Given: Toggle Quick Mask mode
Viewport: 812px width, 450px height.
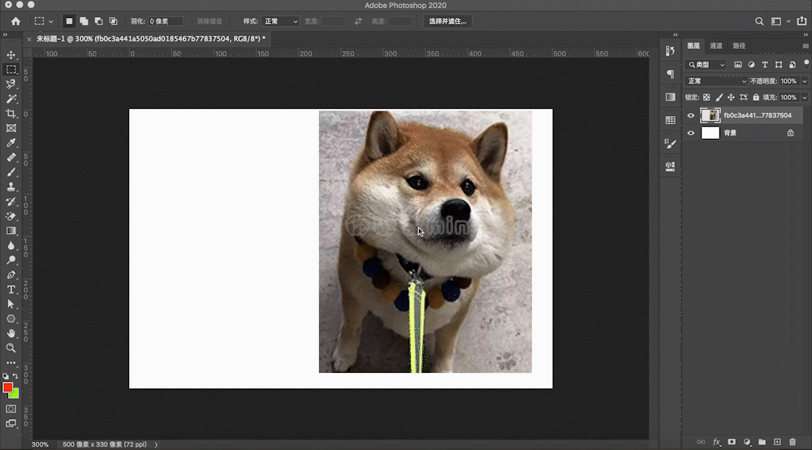Looking at the screenshot, I should tap(11, 409).
